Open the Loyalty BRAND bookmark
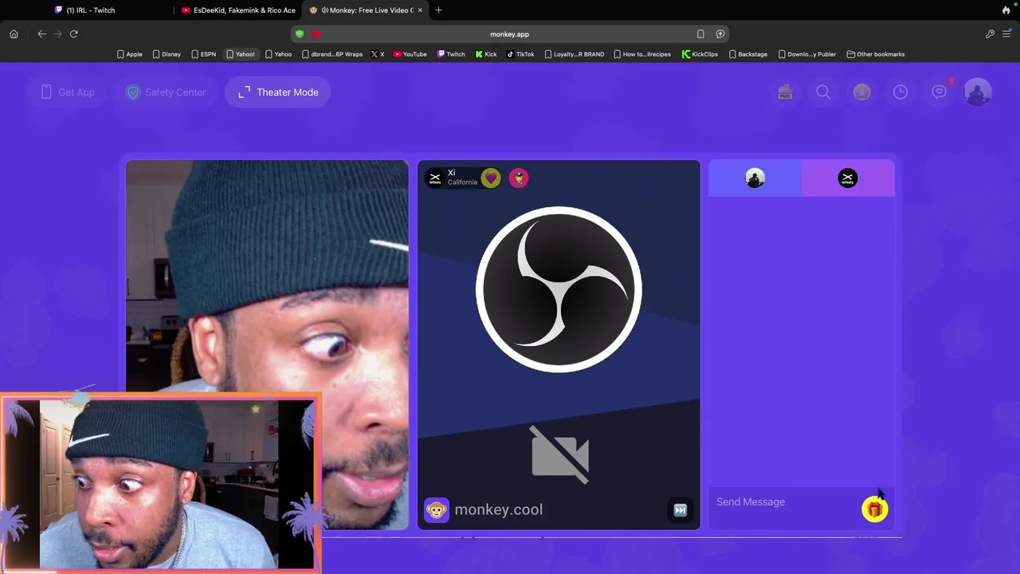Screen dimensions: 1020x574 [575, 54]
